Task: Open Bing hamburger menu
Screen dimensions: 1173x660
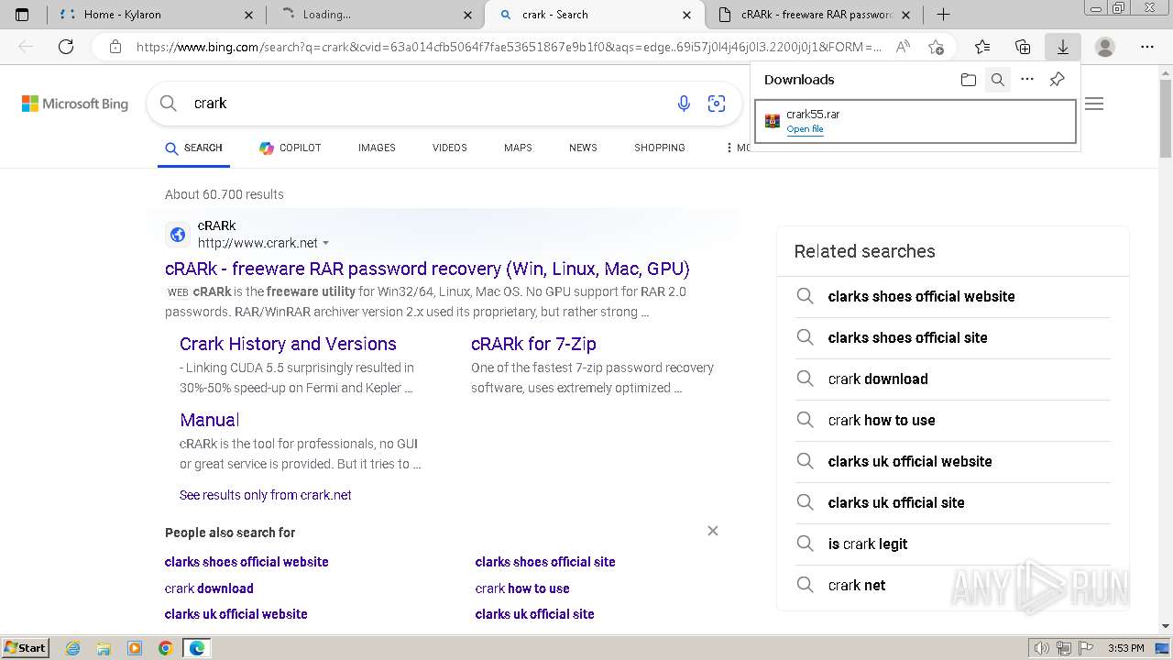Action: click(x=1094, y=104)
